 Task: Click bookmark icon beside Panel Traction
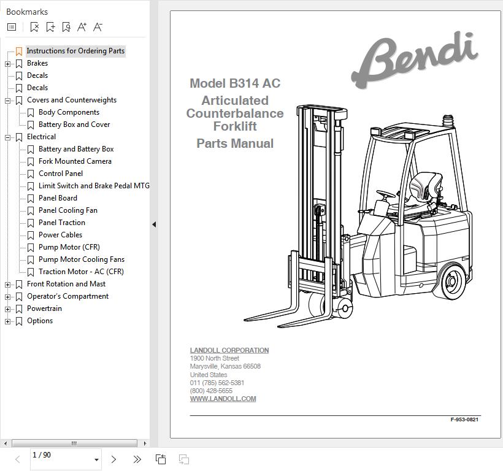point(31,223)
